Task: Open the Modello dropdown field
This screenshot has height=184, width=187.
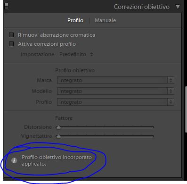Action: 115,91
